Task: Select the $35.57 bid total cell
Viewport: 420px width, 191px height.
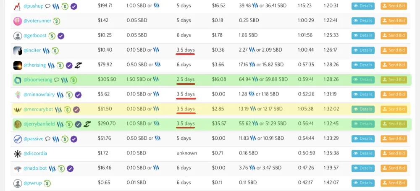Action: 219,123
